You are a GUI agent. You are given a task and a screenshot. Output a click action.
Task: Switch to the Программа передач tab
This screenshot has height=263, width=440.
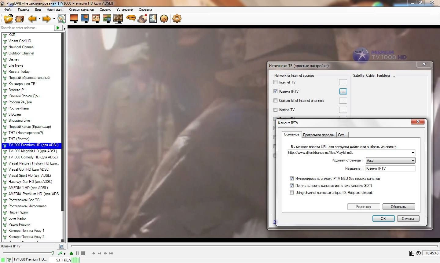[319, 135]
